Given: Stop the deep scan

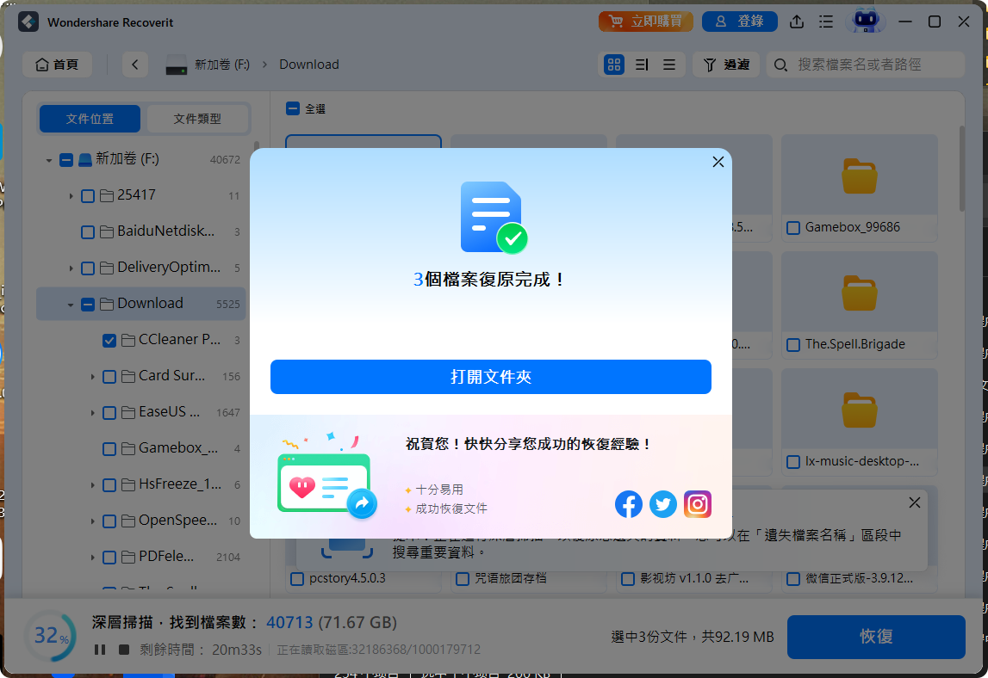Looking at the screenshot, I should click(x=124, y=649).
